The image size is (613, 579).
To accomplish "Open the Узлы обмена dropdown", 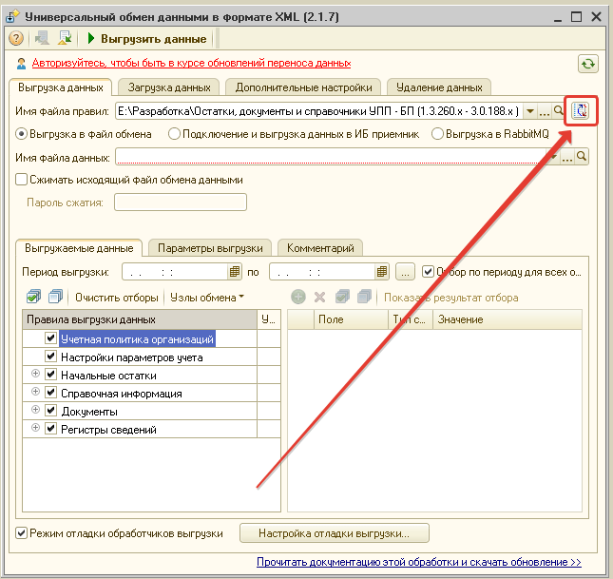I will 206,298.
